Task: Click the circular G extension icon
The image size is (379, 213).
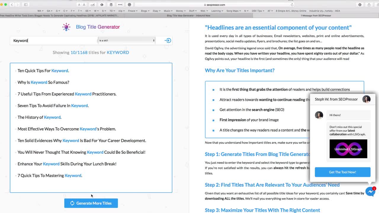Action: pyautogui.click(x=129, y=5)
